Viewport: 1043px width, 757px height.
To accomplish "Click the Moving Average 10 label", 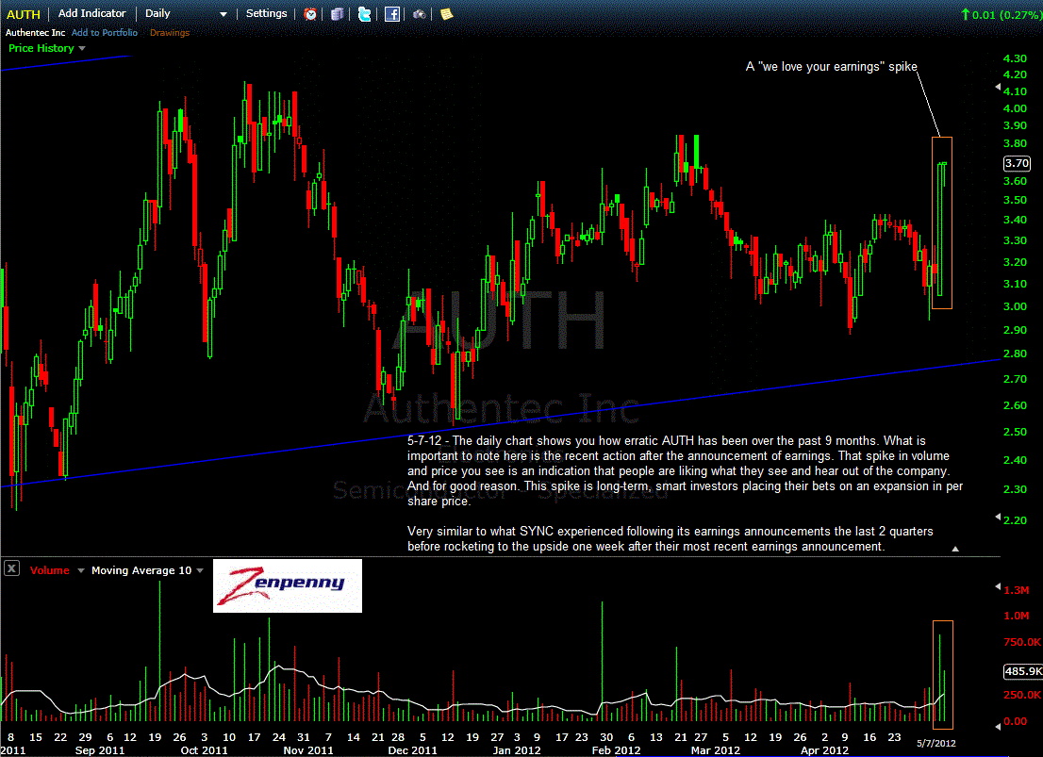I will point(141,570).
